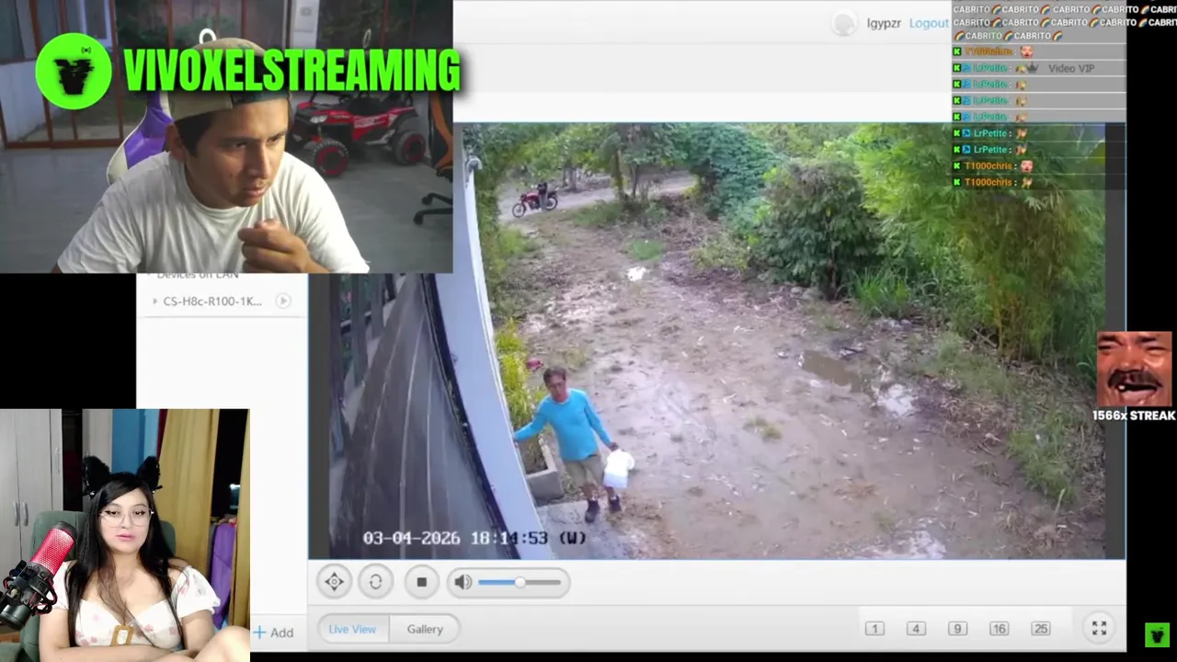Select the 4-camera grid layout
Image resolution: width=1177 pixels, height=662 pixels.
coord(916,628)
